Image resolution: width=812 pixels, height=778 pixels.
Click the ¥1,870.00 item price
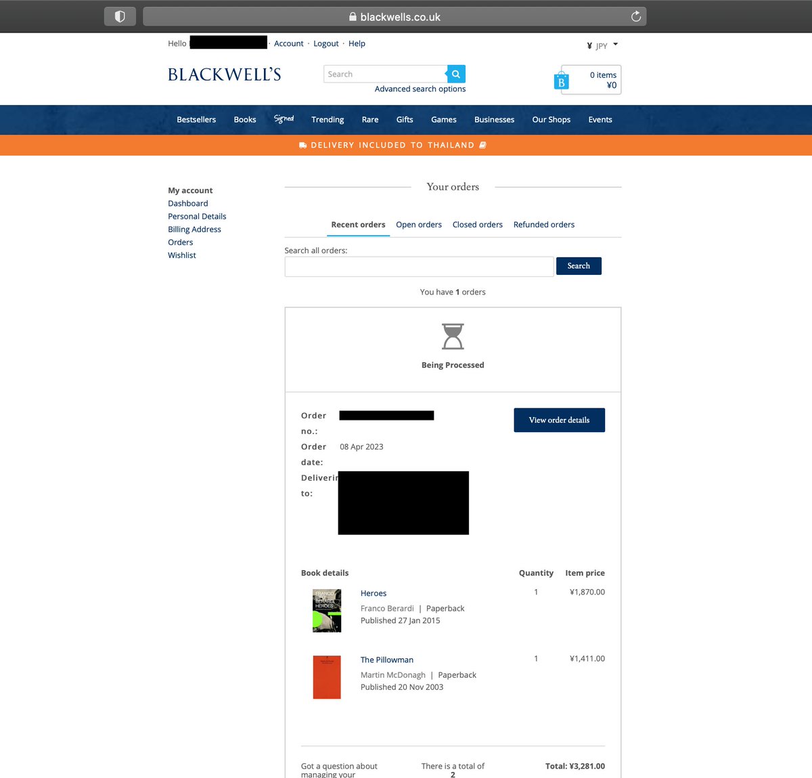587,592
